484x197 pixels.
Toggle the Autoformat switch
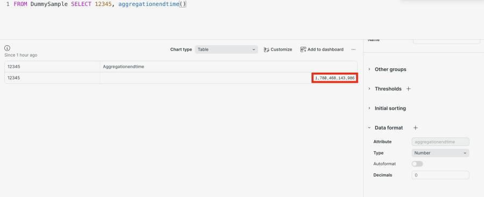pos(417,164)
